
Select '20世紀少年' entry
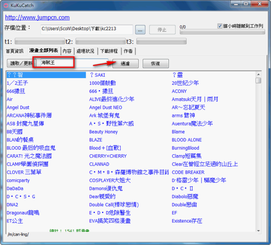[x=185, y=83]
